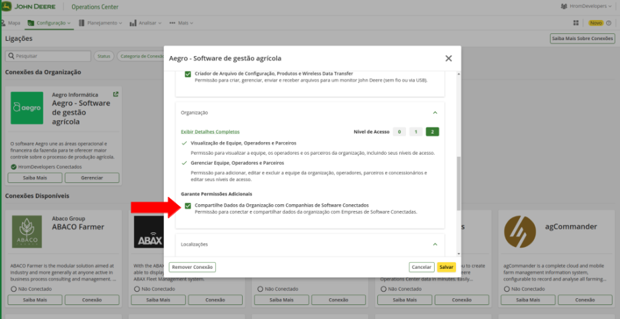Screen dimensions: 620x319
Task: Click the ABACO Farmer logo icon
Action: pyautogui.click(x=27, y=232)
